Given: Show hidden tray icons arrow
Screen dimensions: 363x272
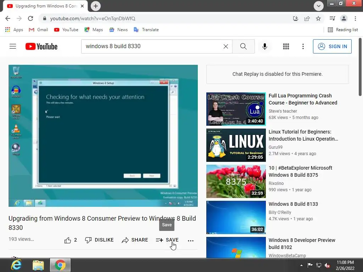Looking at the screenshot, I should (x=301, y=265).
